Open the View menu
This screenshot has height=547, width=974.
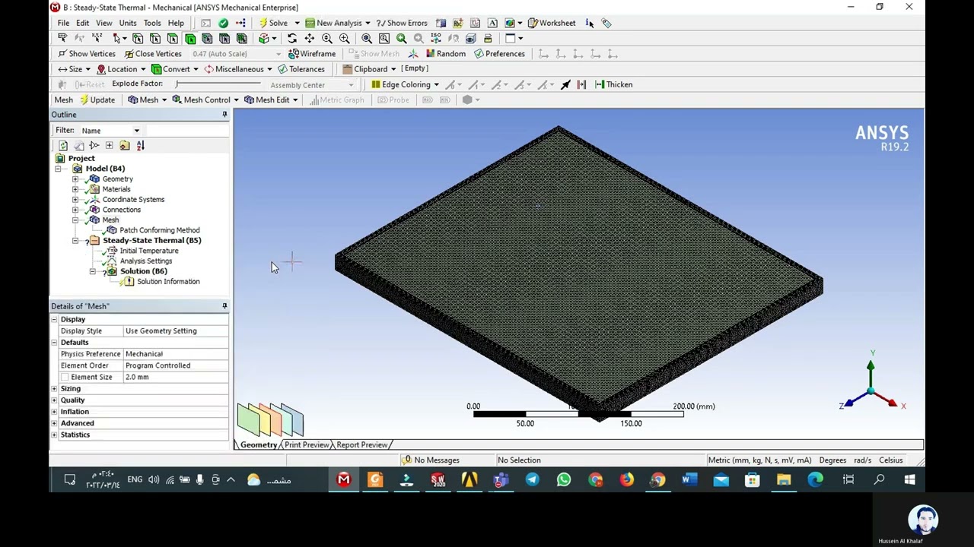(x=103, y=23)
